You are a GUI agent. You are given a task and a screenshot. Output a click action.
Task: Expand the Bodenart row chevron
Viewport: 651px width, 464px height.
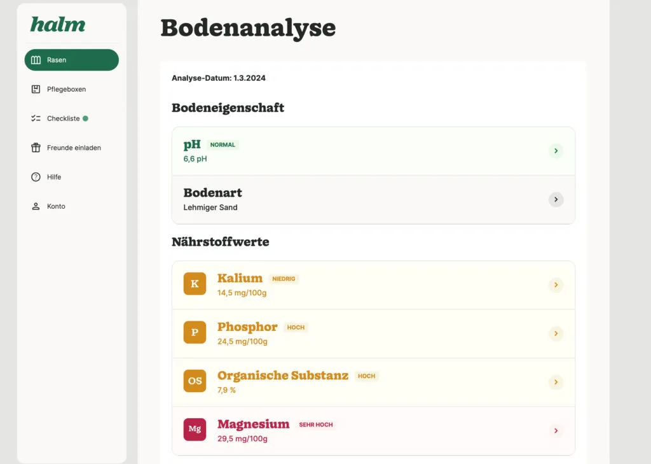pos(556,200)
